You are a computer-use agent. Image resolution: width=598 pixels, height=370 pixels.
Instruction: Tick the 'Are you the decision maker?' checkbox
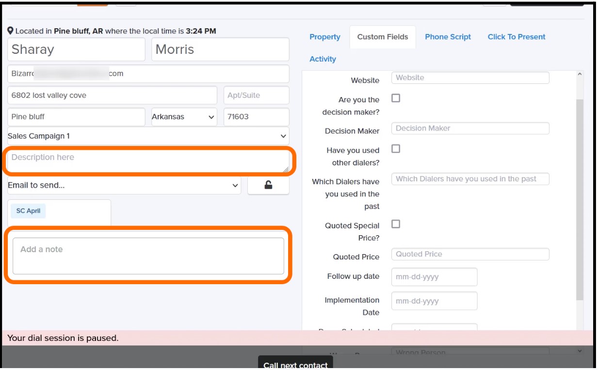click(x=396, y=98)
